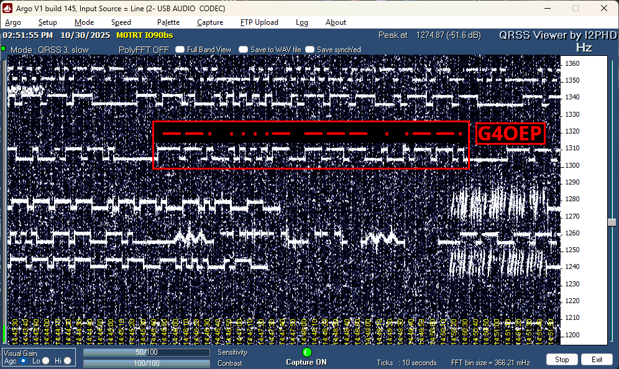Click the M0TRT IO90bs callsign text
The width and height of the screenshot is (619, 369).
tap(144, 35)
